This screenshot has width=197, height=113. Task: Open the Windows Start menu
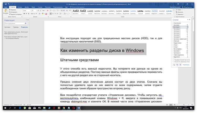5,108
